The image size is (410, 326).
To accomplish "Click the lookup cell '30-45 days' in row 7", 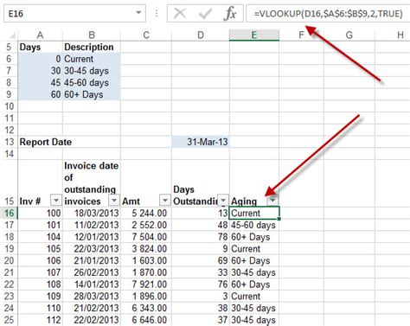I will coord(92,71).
